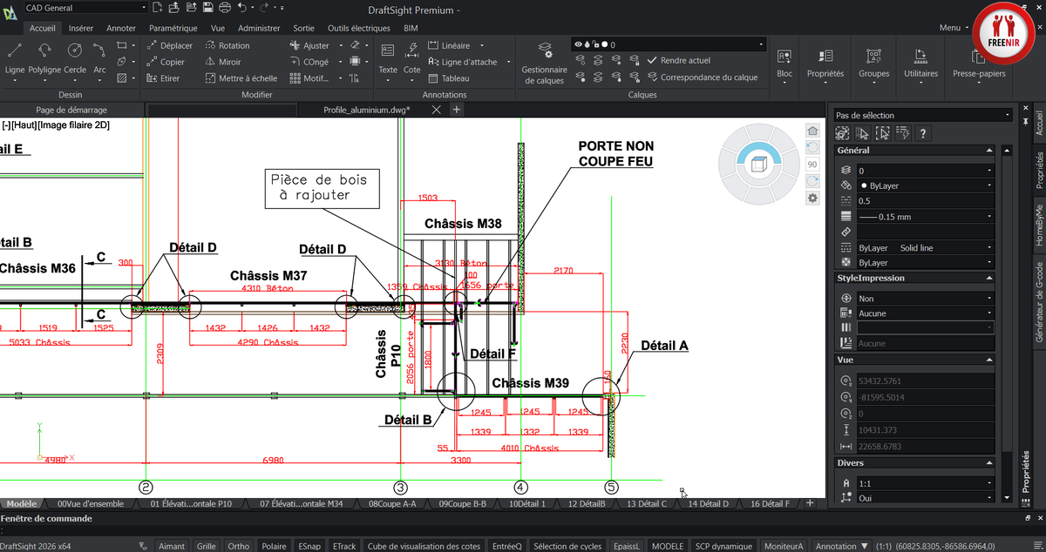Click the save icon in quick access toolbar
The width and height of the screenshot is (1046, 552).
[x=207, y=8]
